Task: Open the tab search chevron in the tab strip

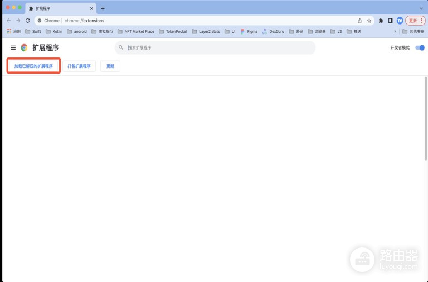Action: pos(421,9)
